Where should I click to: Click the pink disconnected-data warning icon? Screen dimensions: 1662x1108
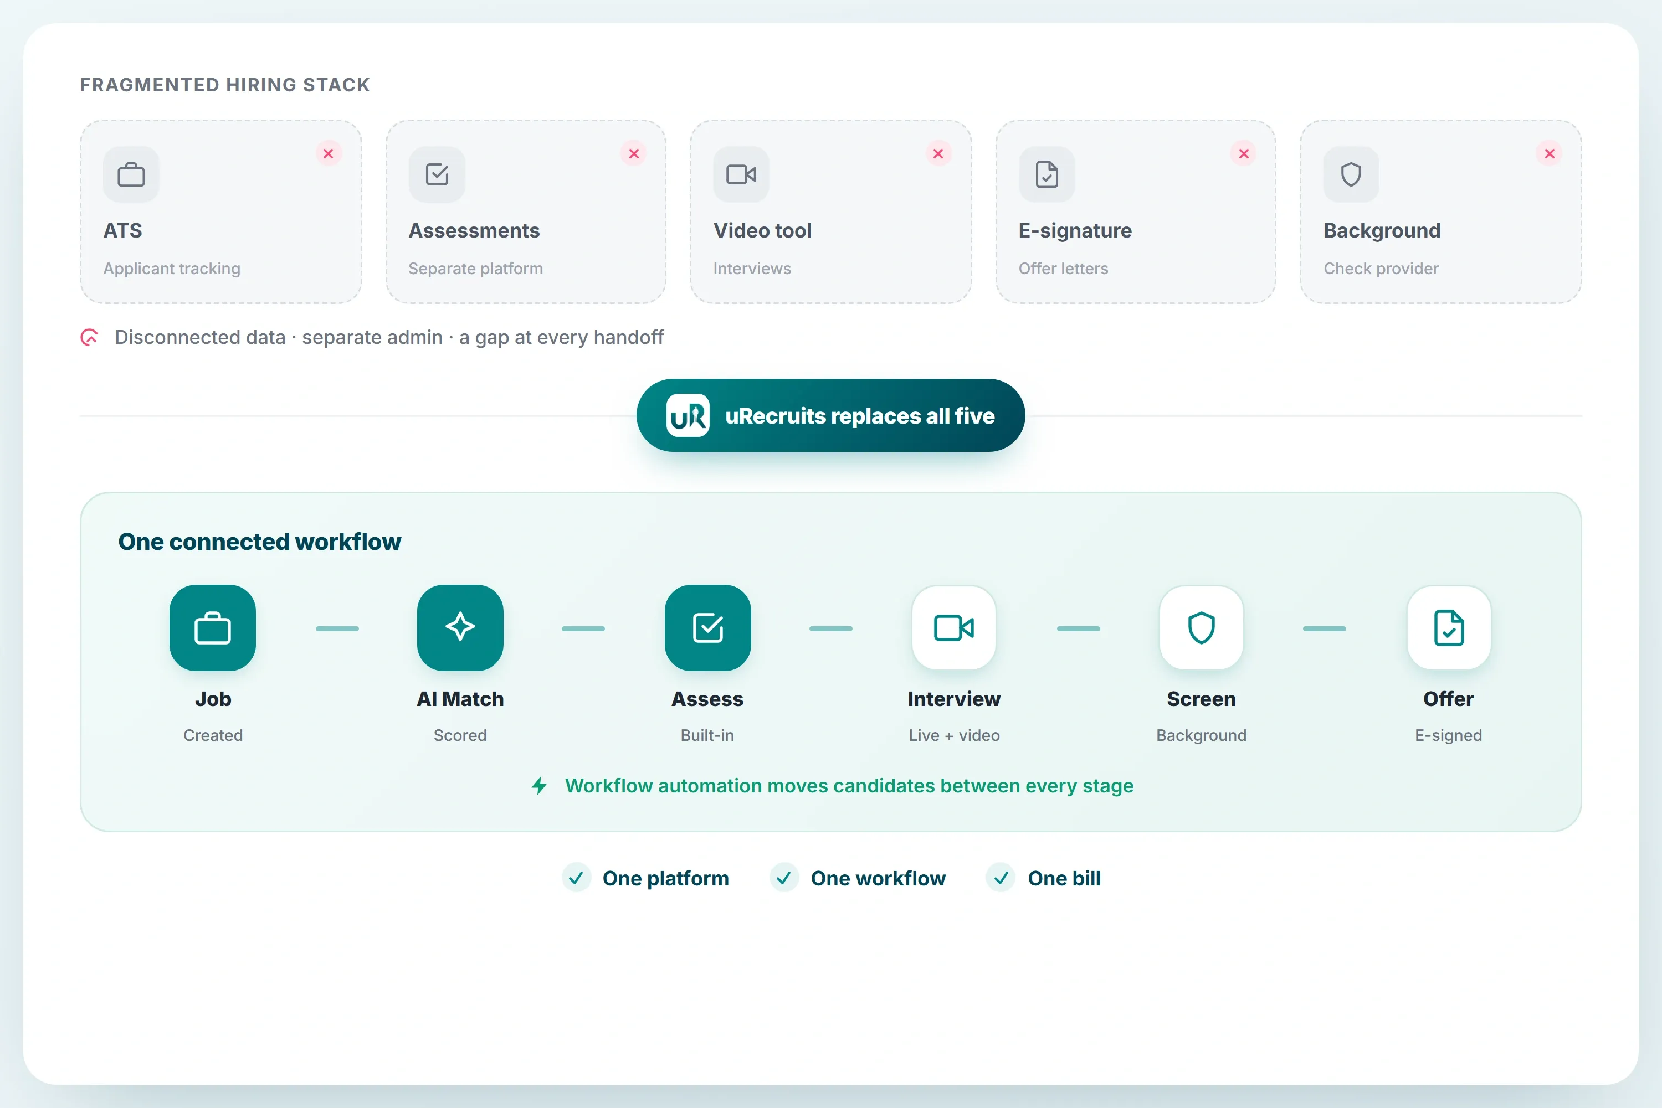89,337
